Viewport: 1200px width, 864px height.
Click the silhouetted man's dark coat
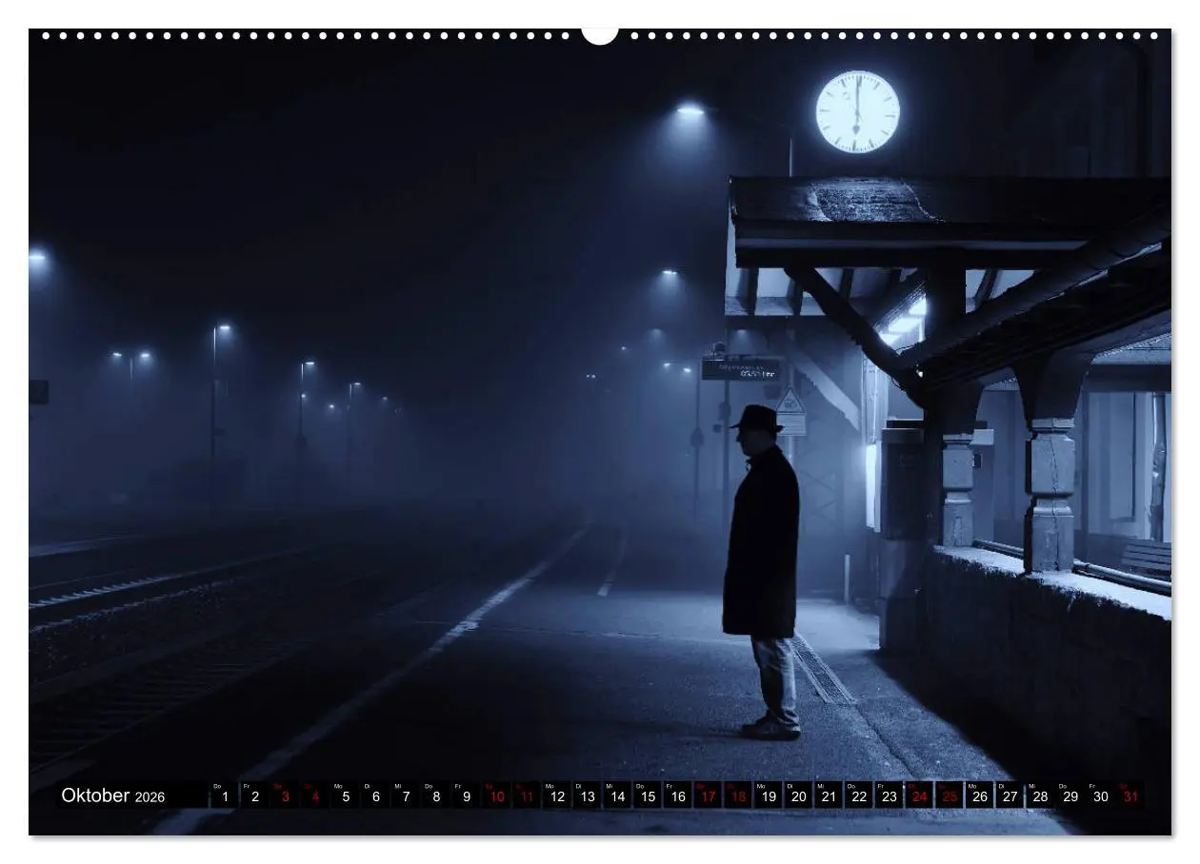[x=760, y=542]
